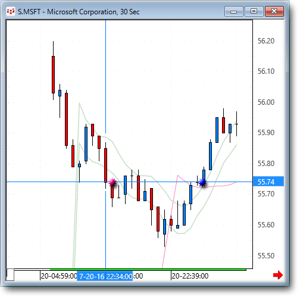The width and height of the screenshot is (300, 297).
Task: Click the highlighted 7-20-16 22:34:00 time label
Action: (x=105, y=276)
